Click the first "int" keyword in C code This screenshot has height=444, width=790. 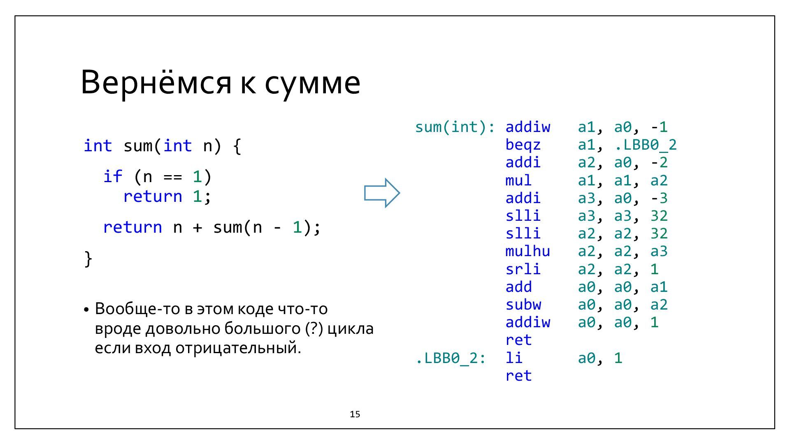tap(98, 146)
